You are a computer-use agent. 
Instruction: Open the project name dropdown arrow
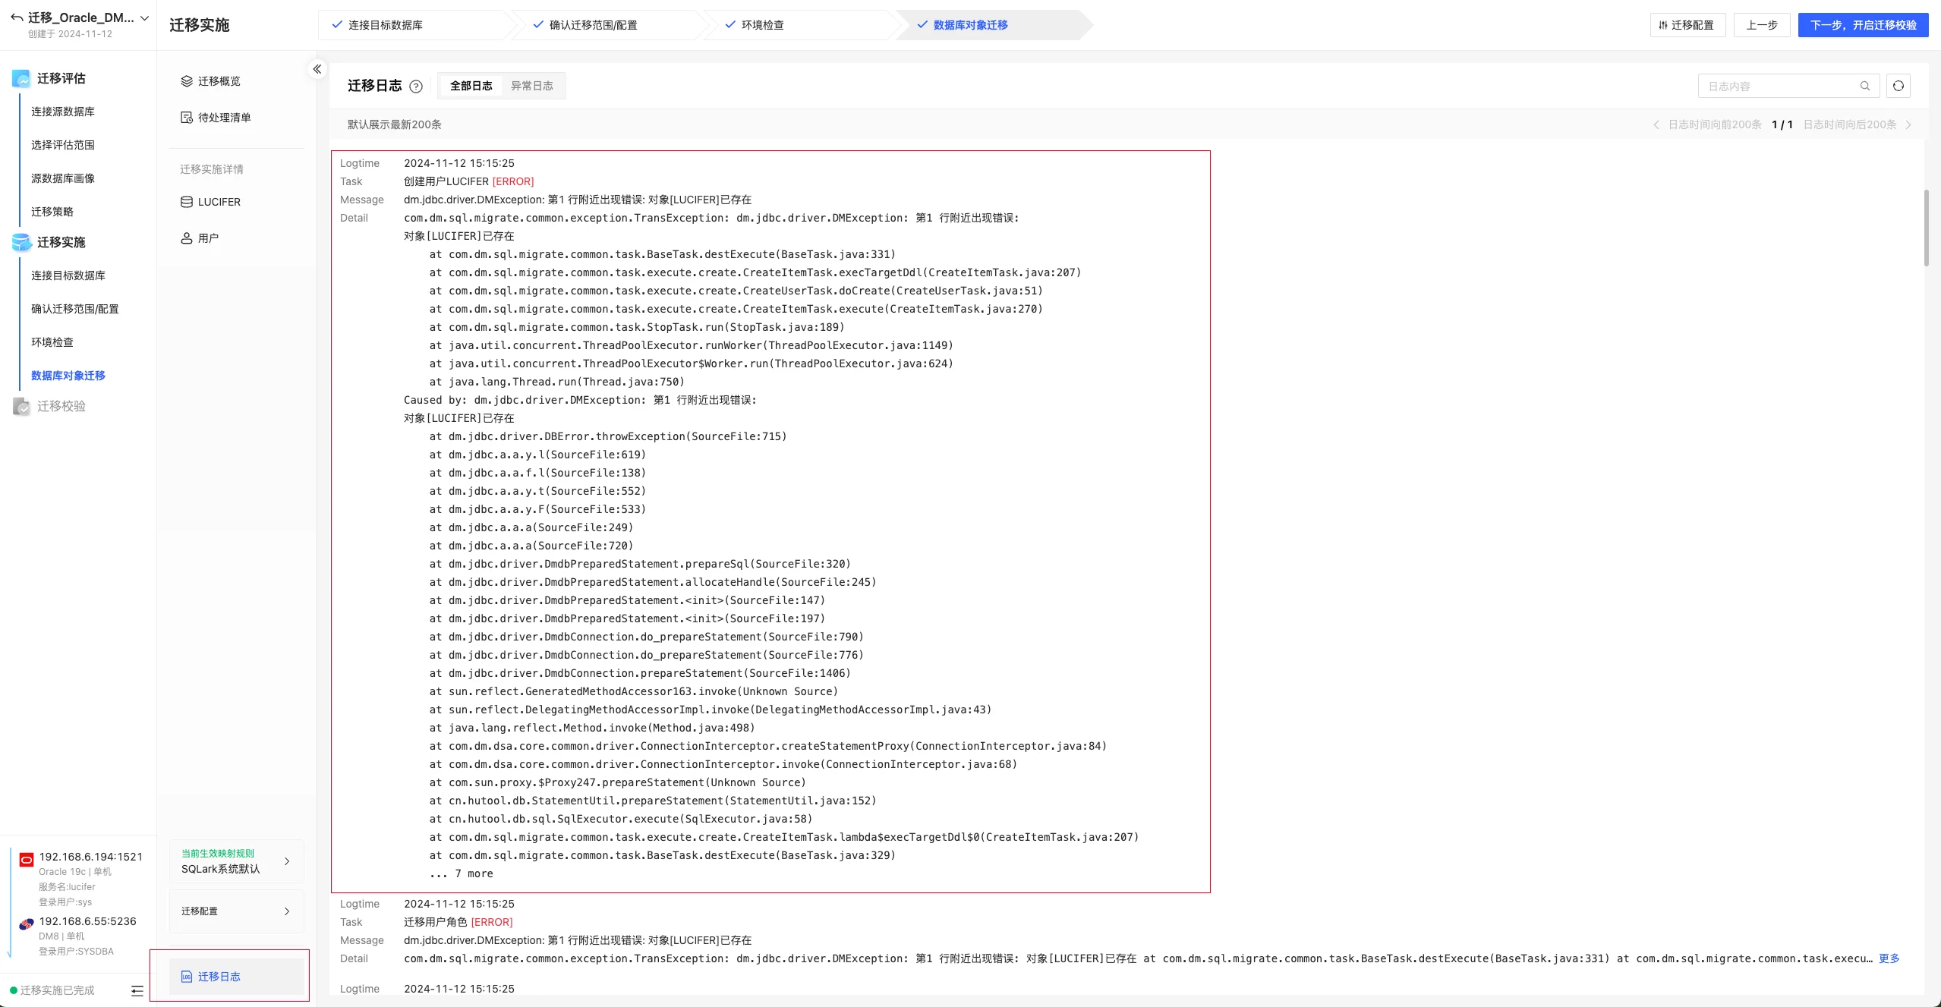point(145,17)
